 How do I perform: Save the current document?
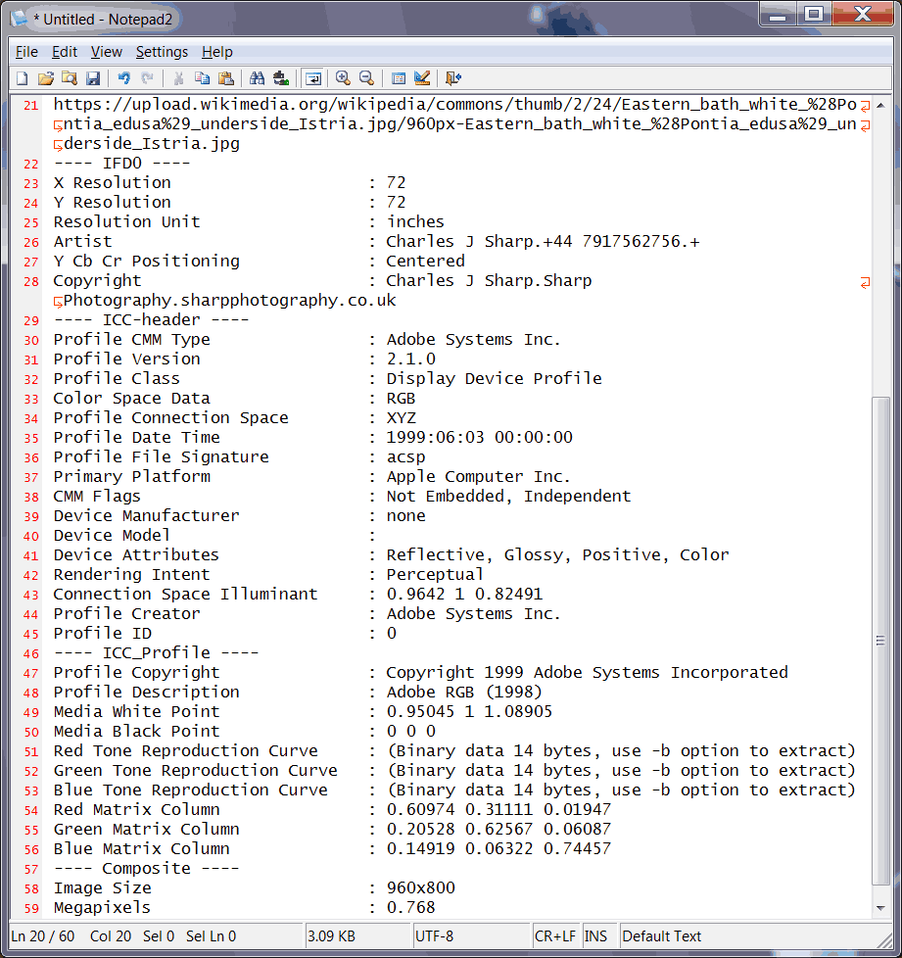click(93, 78)
